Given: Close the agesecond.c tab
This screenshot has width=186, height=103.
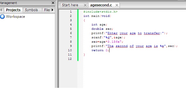Looking at the screenshot, I should point(117,5).
